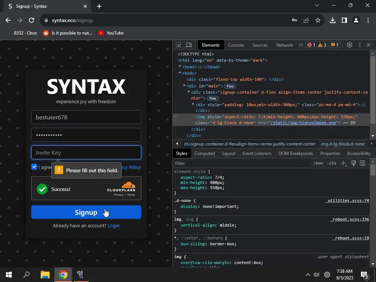The image size is (376, 282).
Task: Open the YouTube bookmark
Action: 111,33
